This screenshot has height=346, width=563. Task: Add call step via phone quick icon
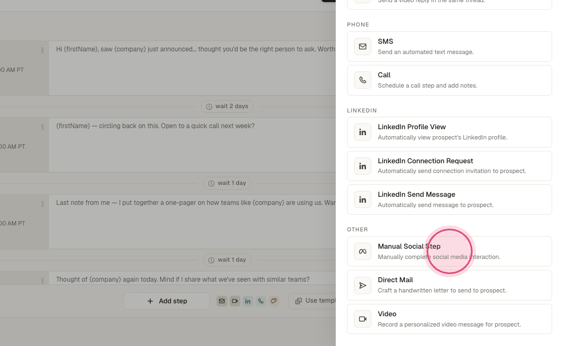(x=261, y=301)
